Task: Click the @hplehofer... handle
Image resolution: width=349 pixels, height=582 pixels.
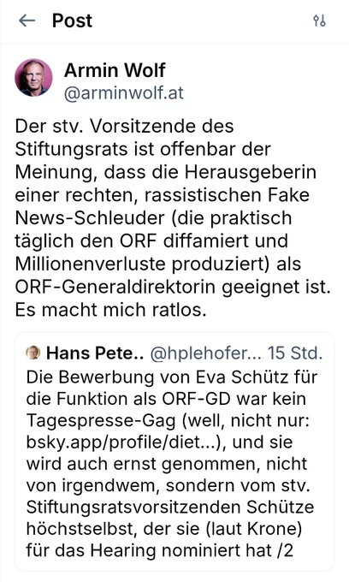Action: (206, 353)
